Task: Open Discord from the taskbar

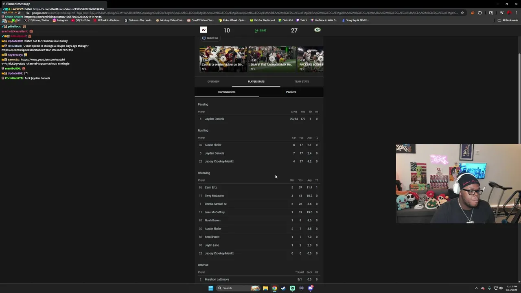Action: (310, 288)
